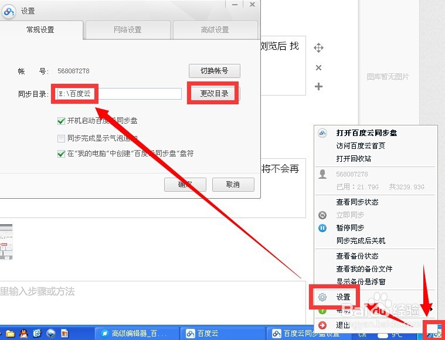Screen dimensions: 445x340
Task: Click the 暂停同步 pause icon
Action: (322, 228)
